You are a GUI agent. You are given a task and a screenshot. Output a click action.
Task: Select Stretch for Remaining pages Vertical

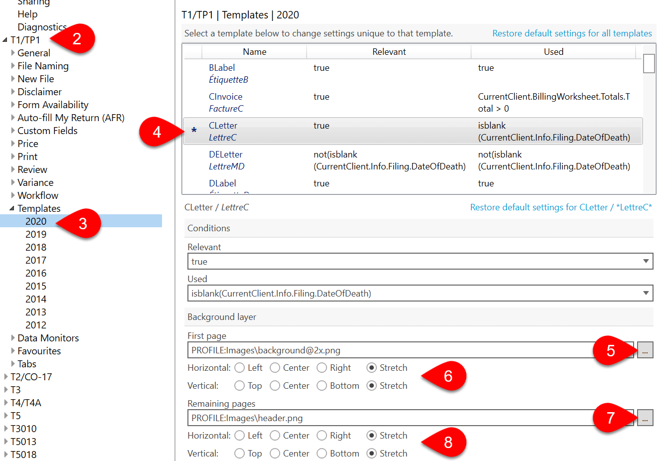coord(371,454)
